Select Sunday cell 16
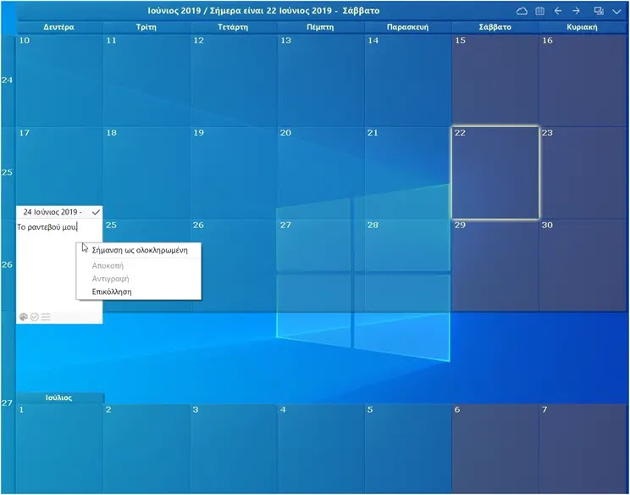 pos(583,81)
